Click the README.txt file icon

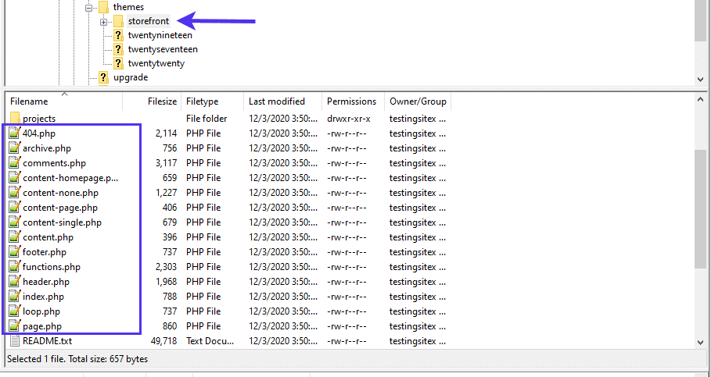click(x=14, y=341)
